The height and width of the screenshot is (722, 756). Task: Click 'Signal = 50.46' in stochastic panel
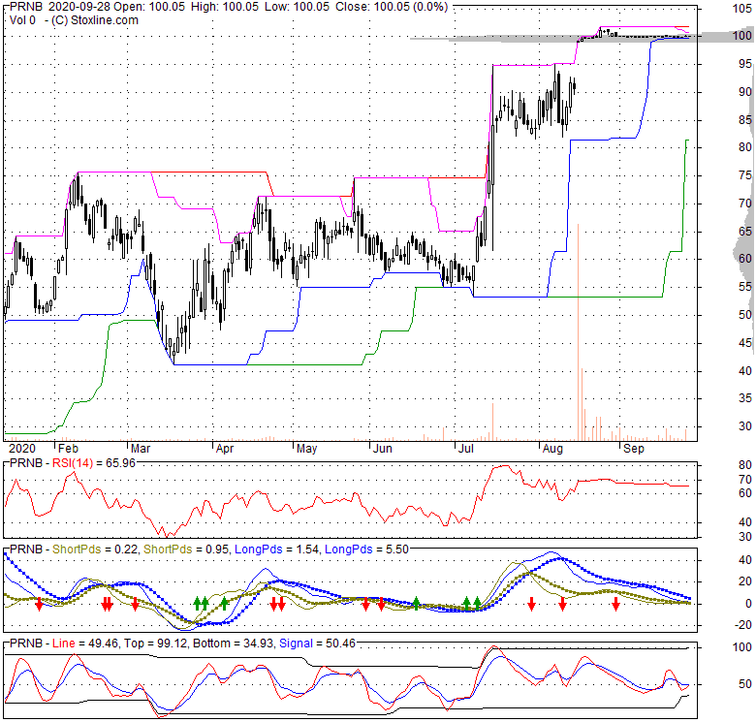tap(317, 644)
